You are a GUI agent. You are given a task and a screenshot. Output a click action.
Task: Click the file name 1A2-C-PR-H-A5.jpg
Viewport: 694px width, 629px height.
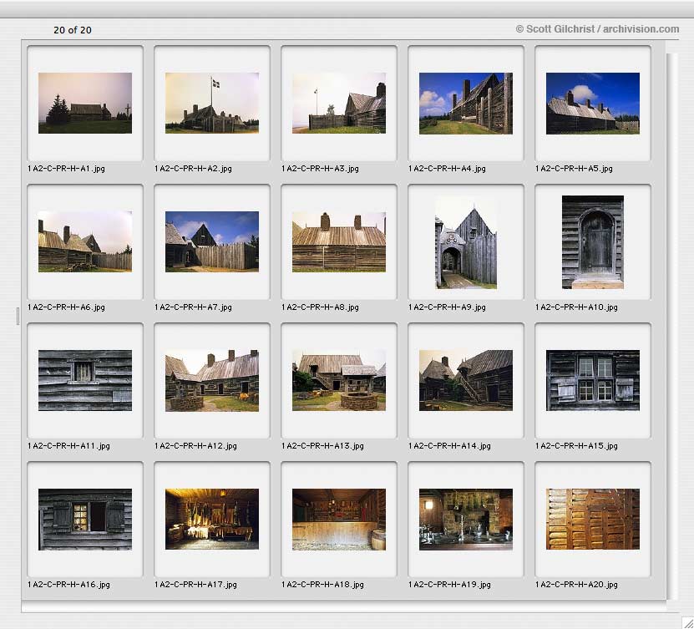[574, 169]
